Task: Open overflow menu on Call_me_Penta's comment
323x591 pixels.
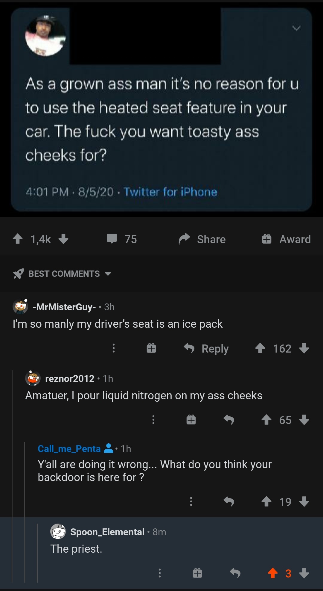Action: 191,501
